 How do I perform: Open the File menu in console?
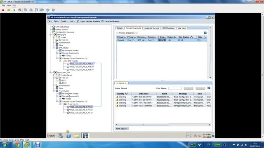pyautogui.click(x=49, y=21)
